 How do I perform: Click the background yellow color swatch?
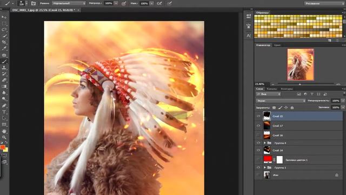pyautogui.click(x=6, y=150)
